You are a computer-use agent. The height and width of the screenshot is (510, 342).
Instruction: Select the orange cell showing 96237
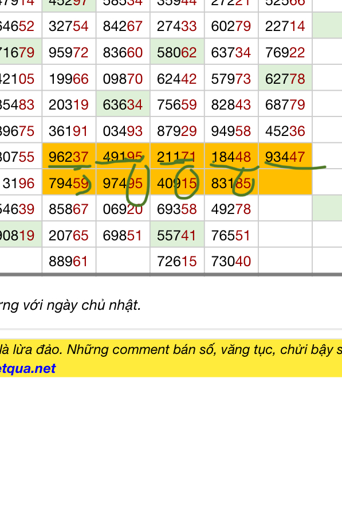pyautogui.click(x=69, y=156)
